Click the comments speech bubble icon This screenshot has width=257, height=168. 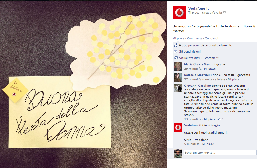tap(176, 58)
